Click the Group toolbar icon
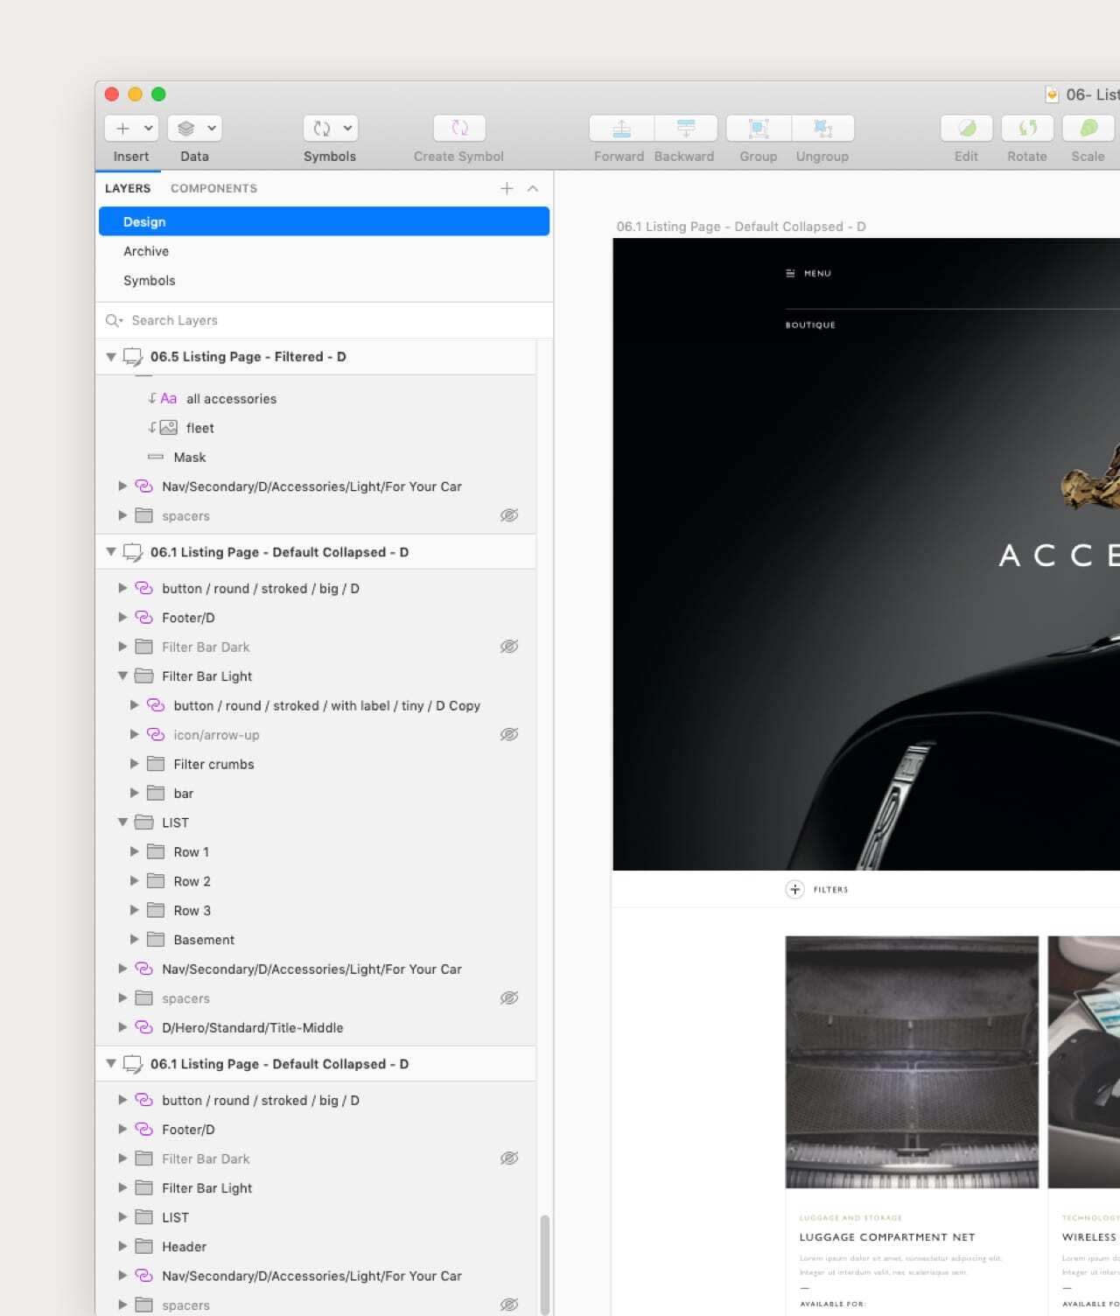The image size is (1120, 1316). (759, 129)
